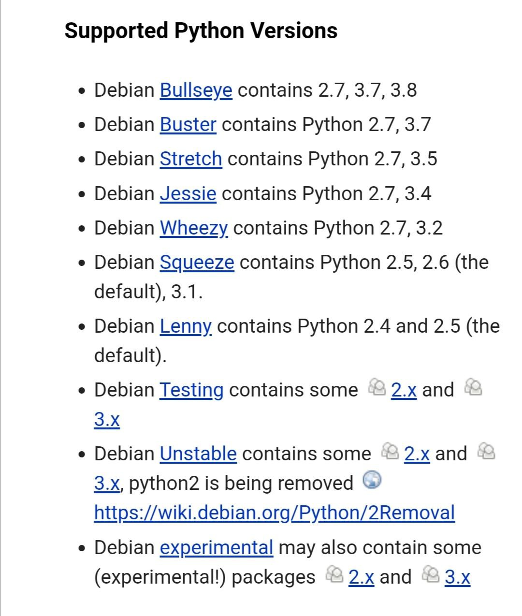Click the package icon after Testing 'and'
The width and height of the screenshot is (522, 616).
pyautogui.click(x=473, y=387)
